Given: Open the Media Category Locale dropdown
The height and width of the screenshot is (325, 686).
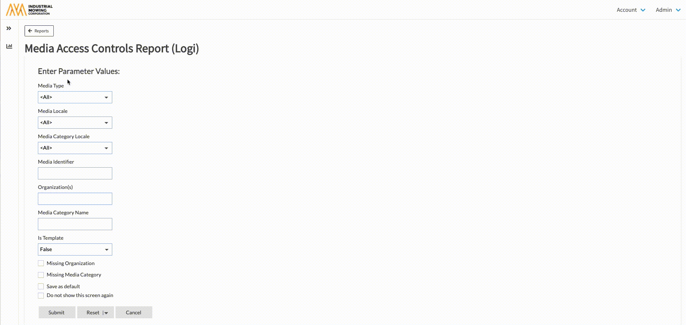Looking at the screenshot, I should click(75, 148).
